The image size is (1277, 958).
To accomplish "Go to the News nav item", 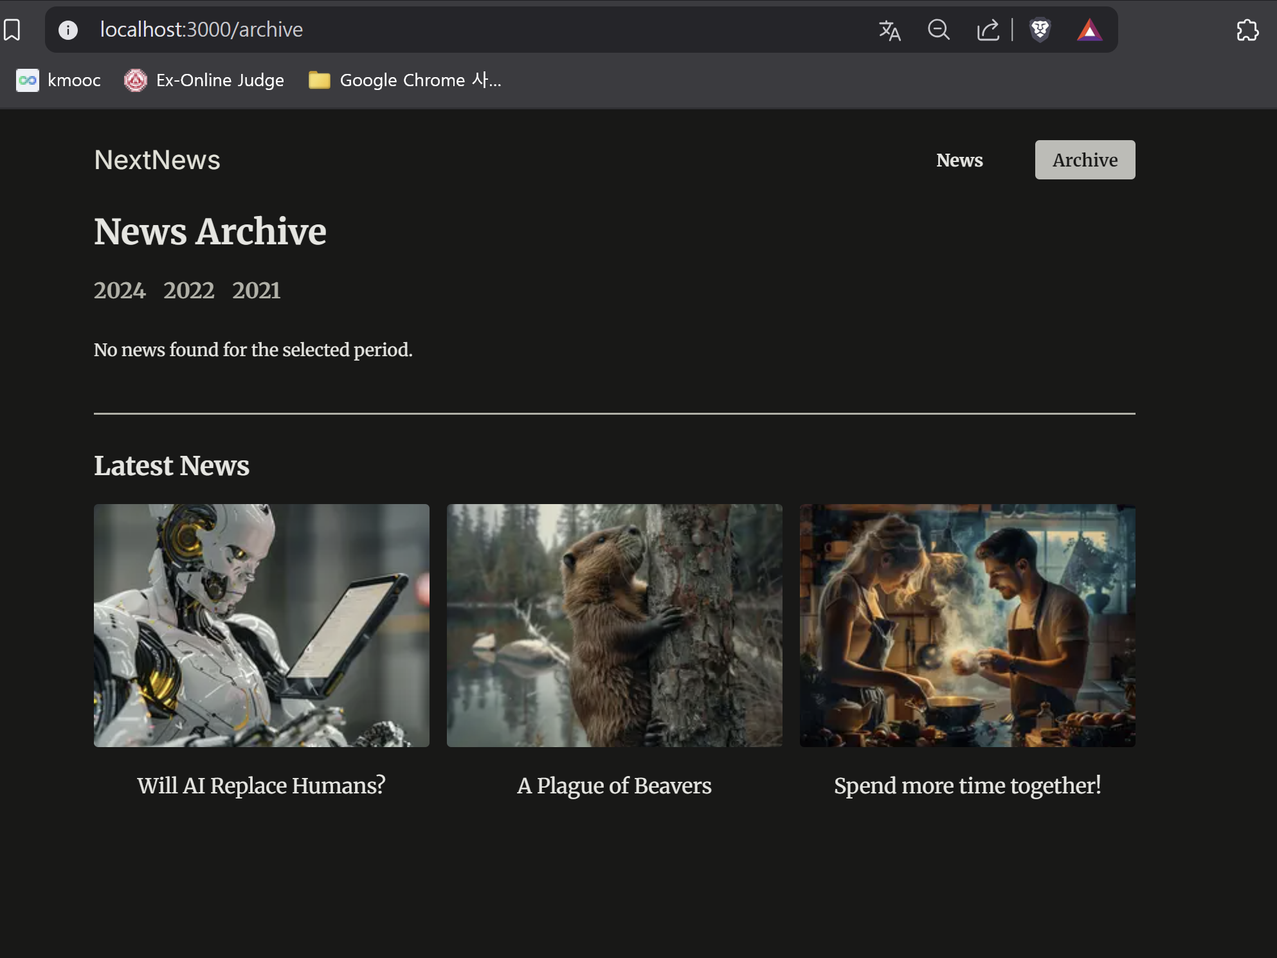I will (959, 160).
